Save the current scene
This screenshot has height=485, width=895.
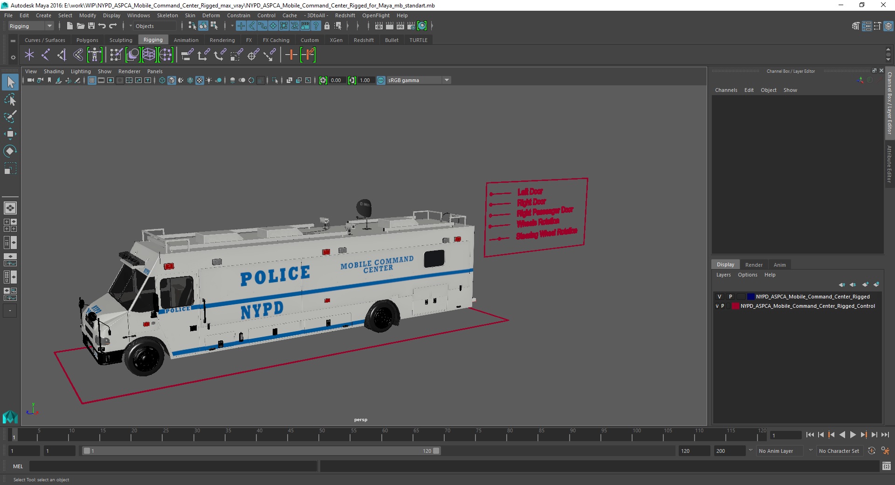point(91,26)
